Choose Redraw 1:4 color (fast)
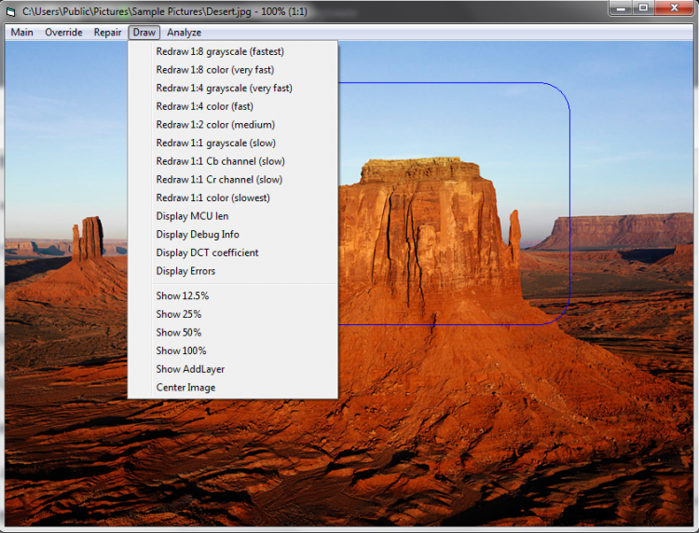This screenshot has width=699, height=533. coord(232,106)
